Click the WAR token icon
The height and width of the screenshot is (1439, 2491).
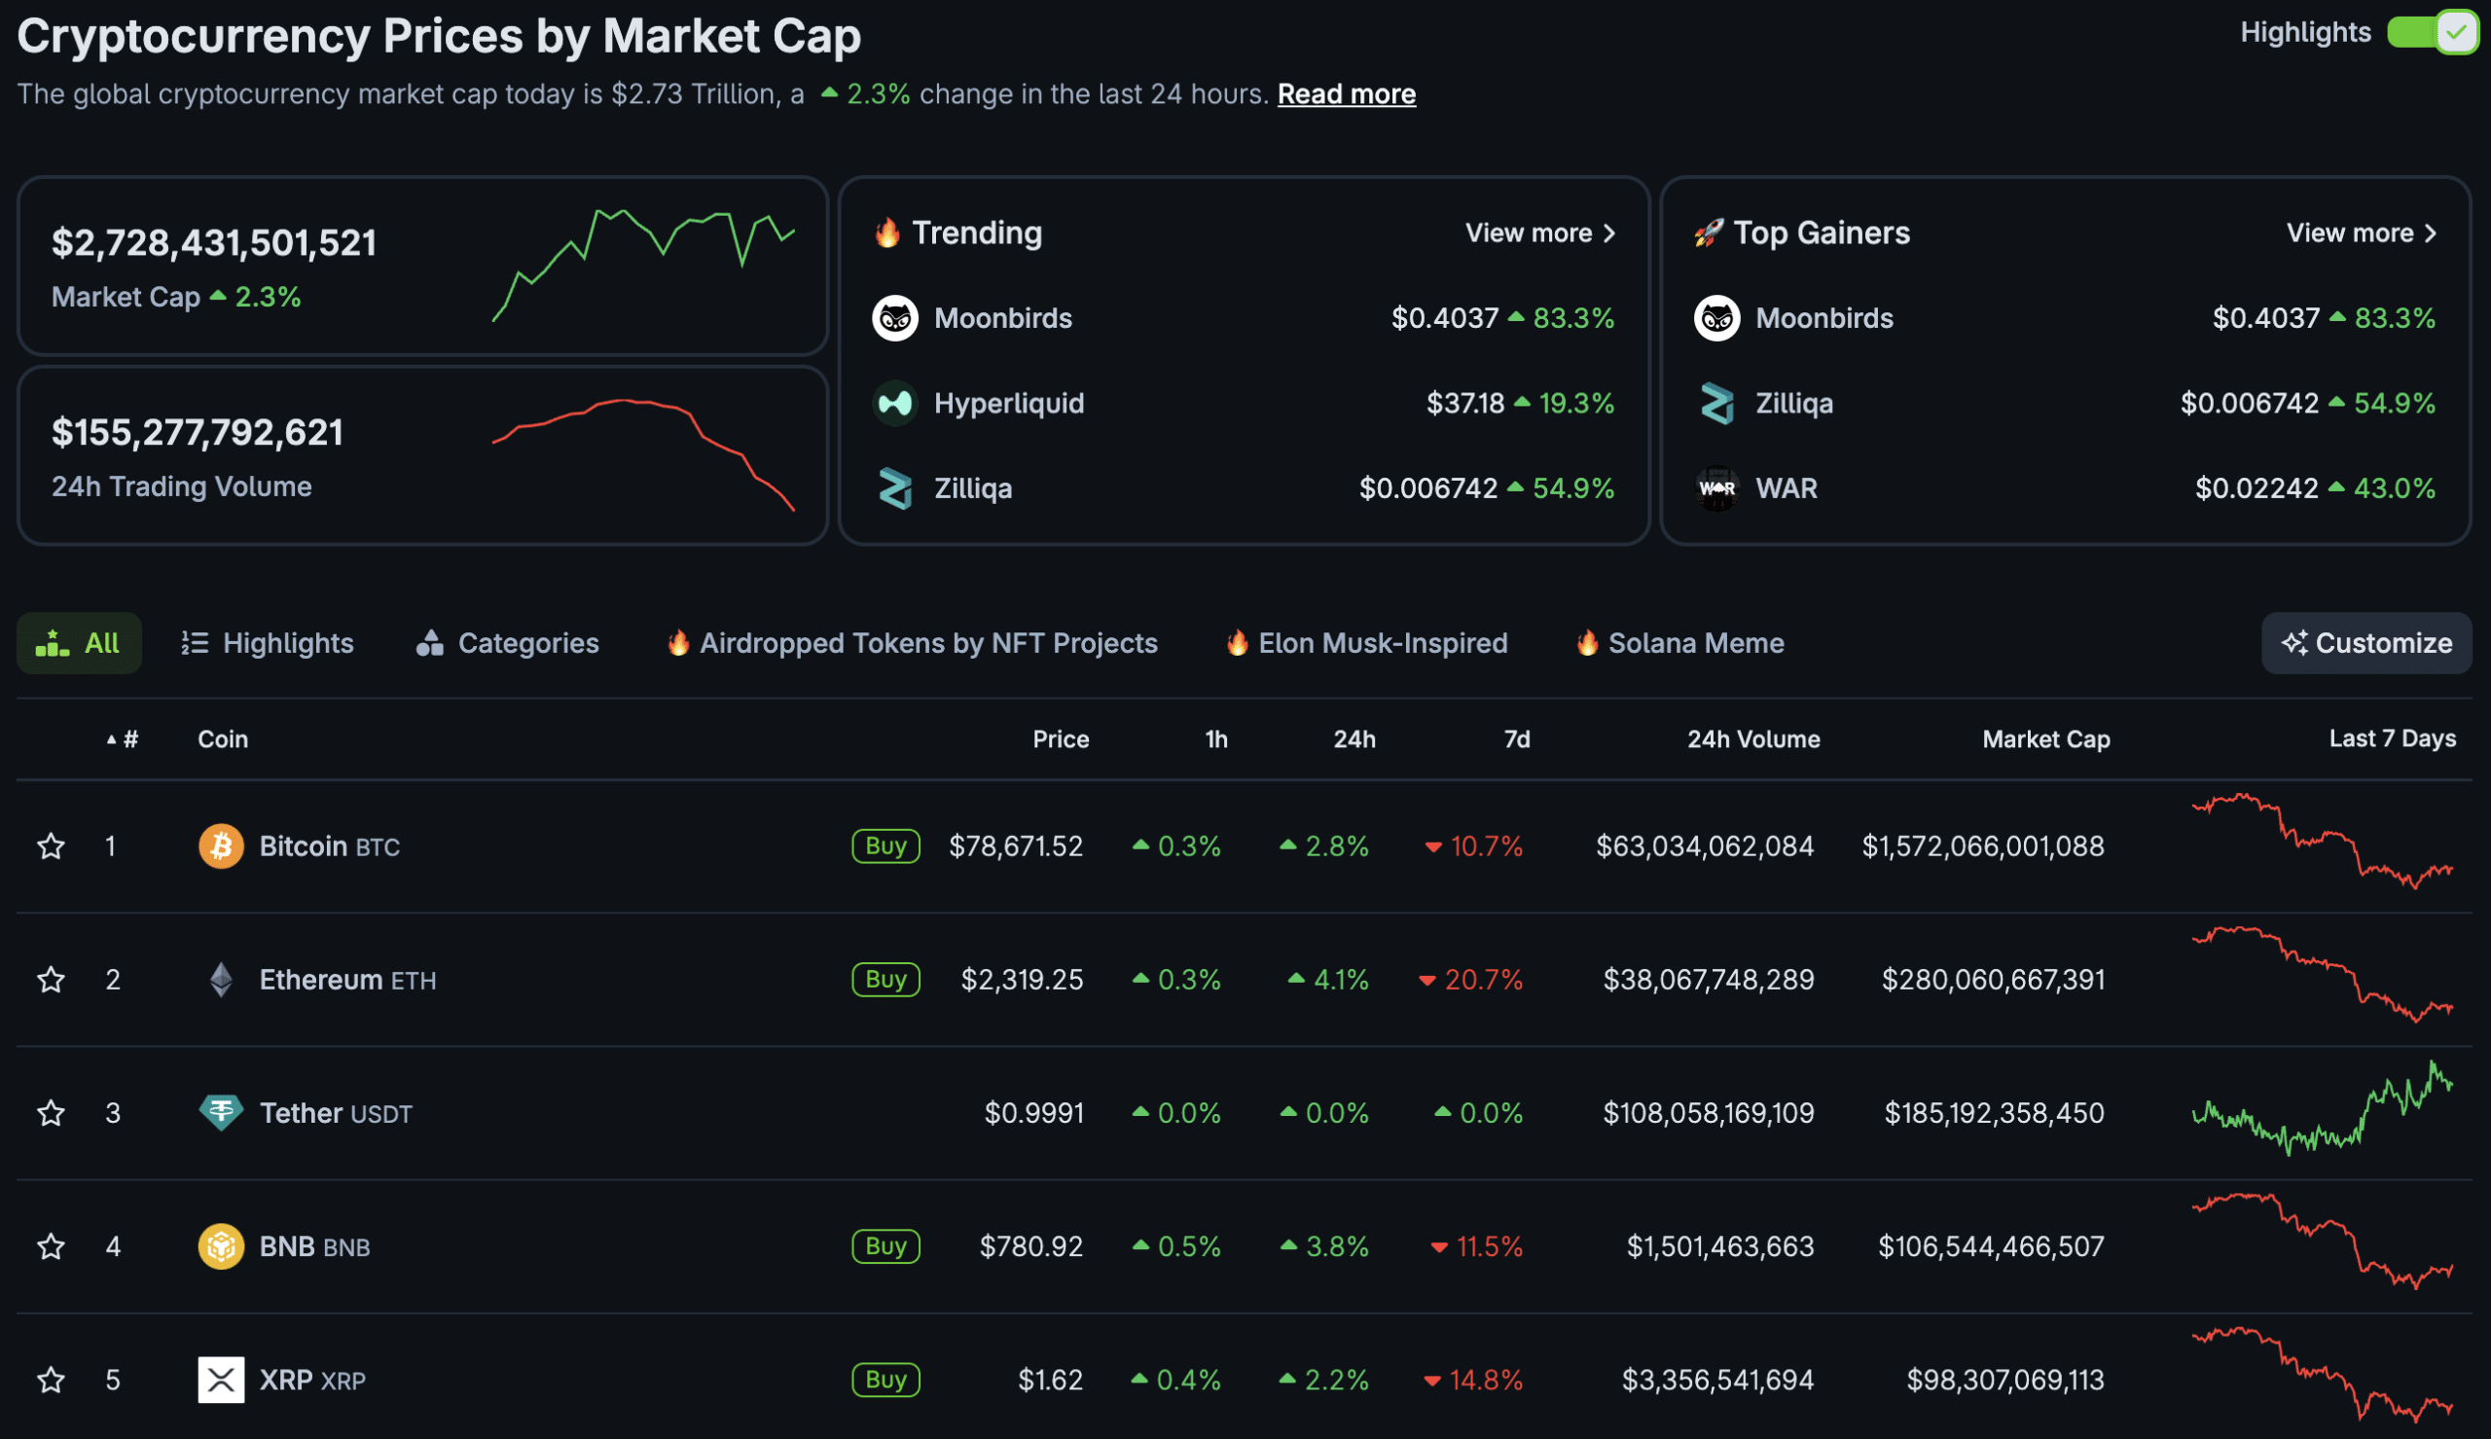tap(1719, 487)
